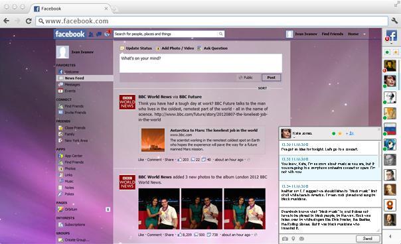The width and height of the screenshot is (401, 244).
Task: Open News Feed in Favorites list
Action: 85,78
